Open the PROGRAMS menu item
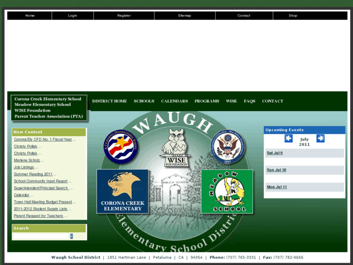Viewport: 353px width, 265px height. tap(207, 101)
